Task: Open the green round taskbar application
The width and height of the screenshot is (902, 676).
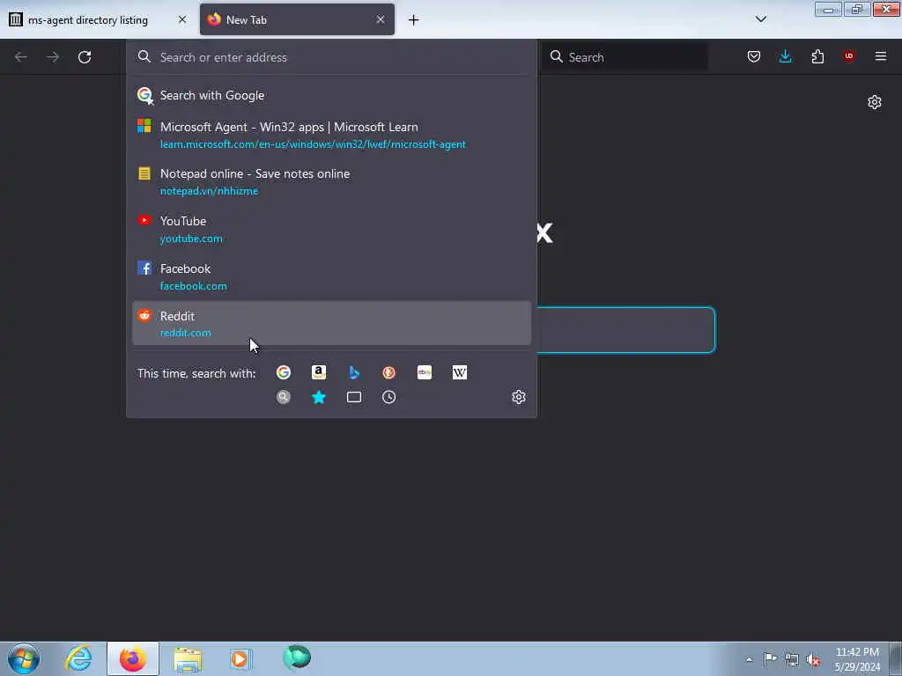Action: (x=297, y=658)
